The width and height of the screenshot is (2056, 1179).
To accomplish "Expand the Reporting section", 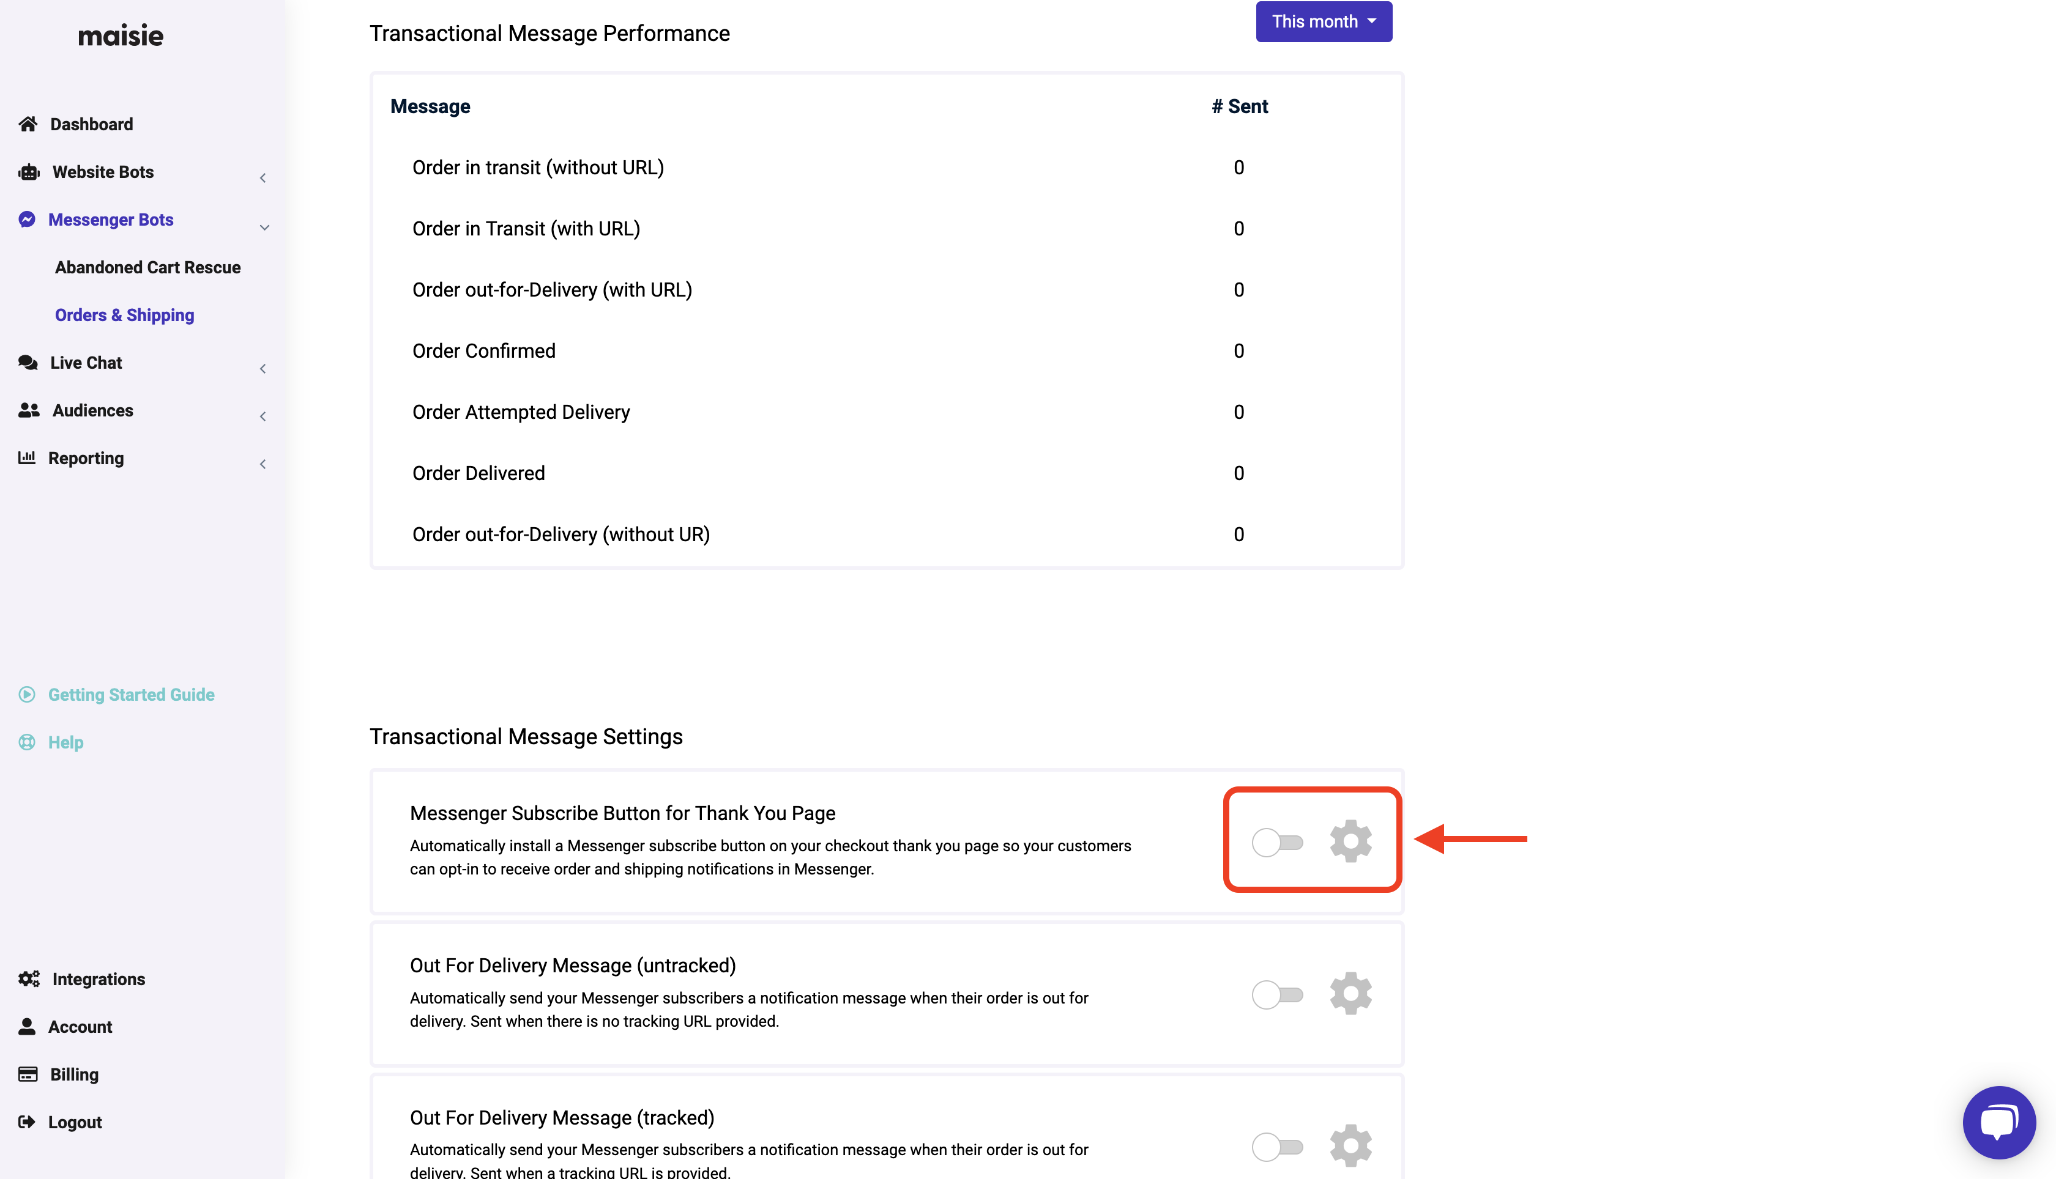I will click(x=263, y=464).
